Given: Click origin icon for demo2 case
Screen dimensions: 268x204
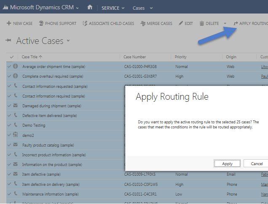Looking at the screenshot, I should tap(16, 134).
